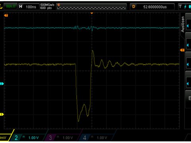191x143 pixels.
Task: Click the yellow channel 1 ground level marker
Action: point(2,114)
